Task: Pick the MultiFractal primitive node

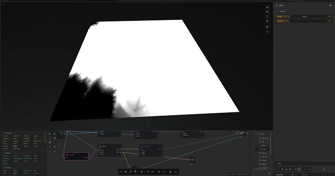Action: pos(37,141)
